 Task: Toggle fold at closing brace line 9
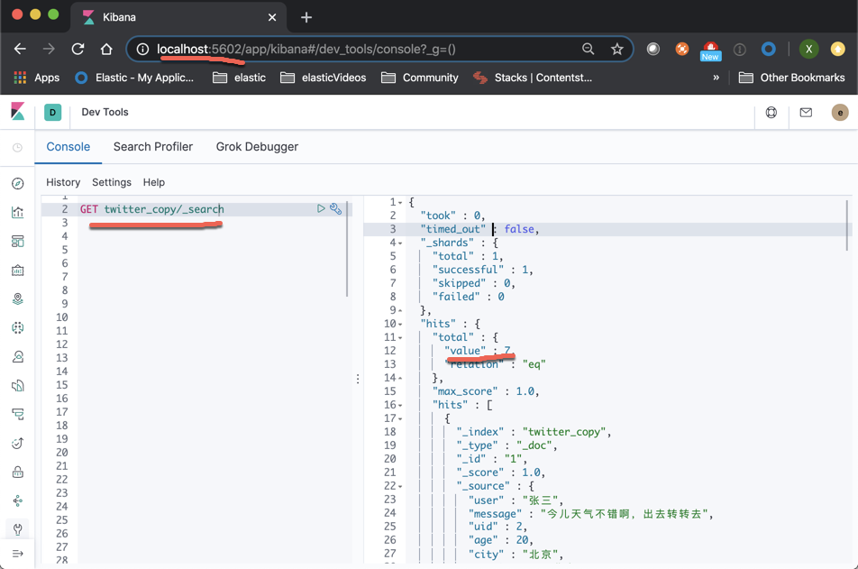pos(400,310)
